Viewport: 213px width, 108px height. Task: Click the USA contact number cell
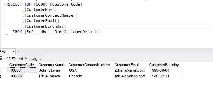[90, 70]
